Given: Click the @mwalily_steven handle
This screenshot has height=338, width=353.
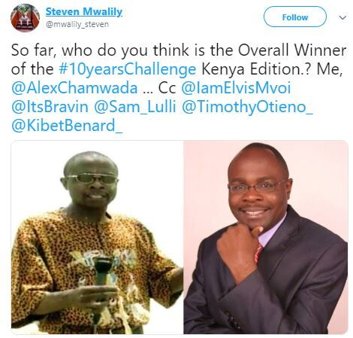Looking at the screenshot, I should point(77,24).
